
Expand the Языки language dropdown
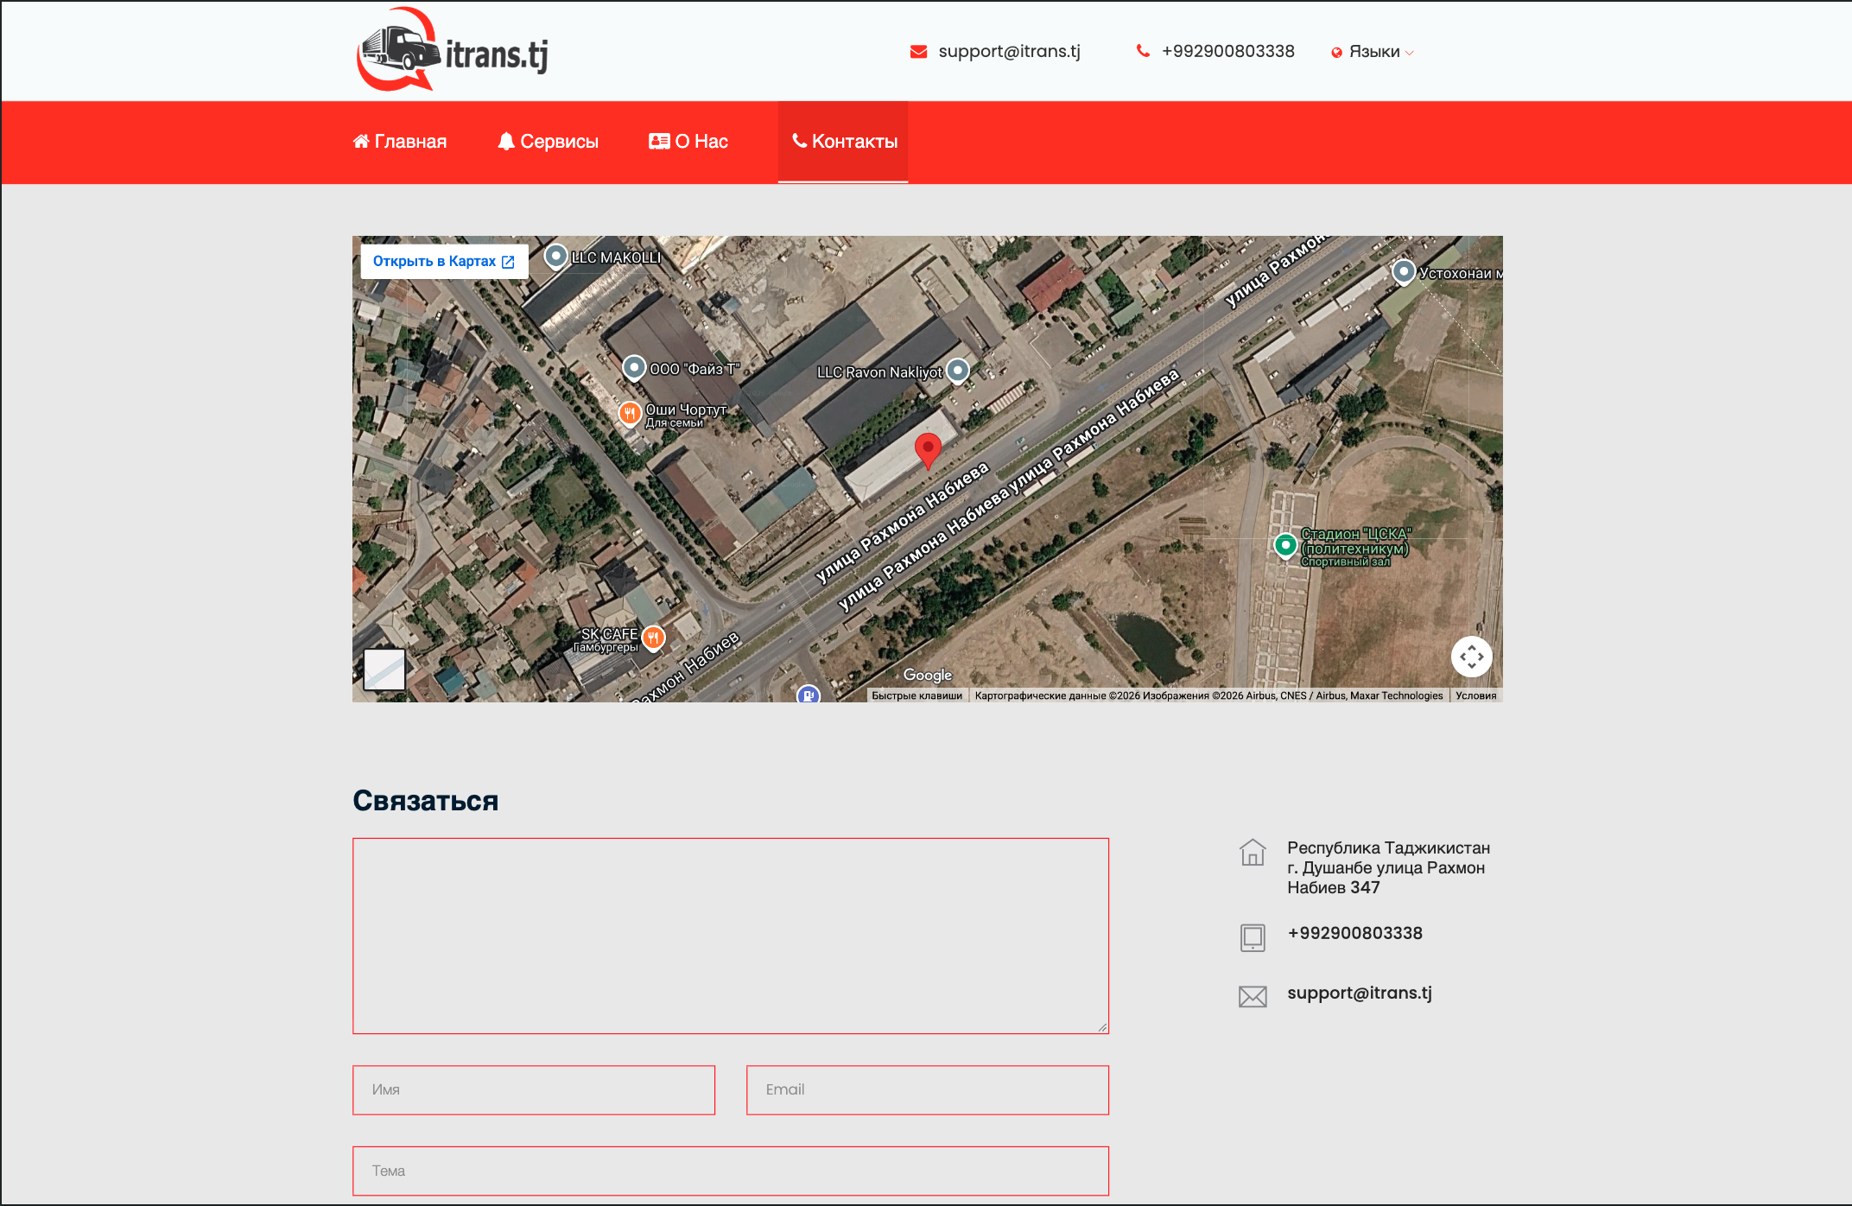1373,52
